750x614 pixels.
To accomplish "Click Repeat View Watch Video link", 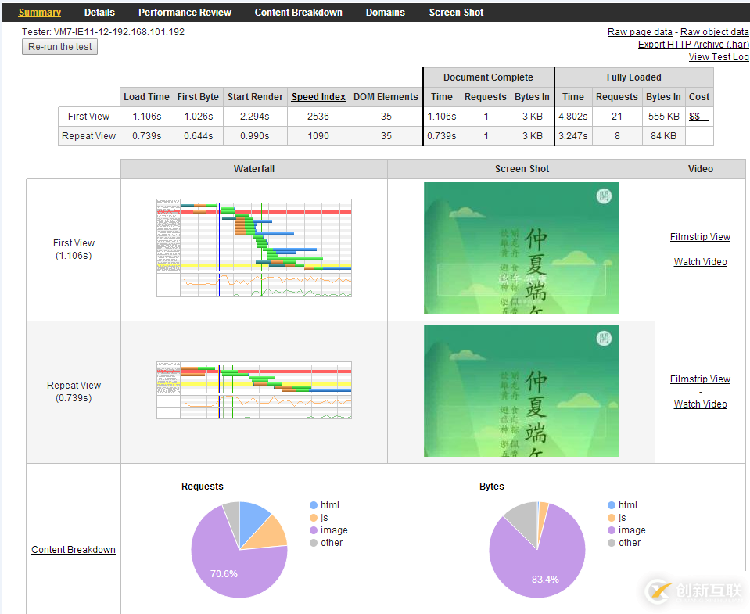I will 700,404.
